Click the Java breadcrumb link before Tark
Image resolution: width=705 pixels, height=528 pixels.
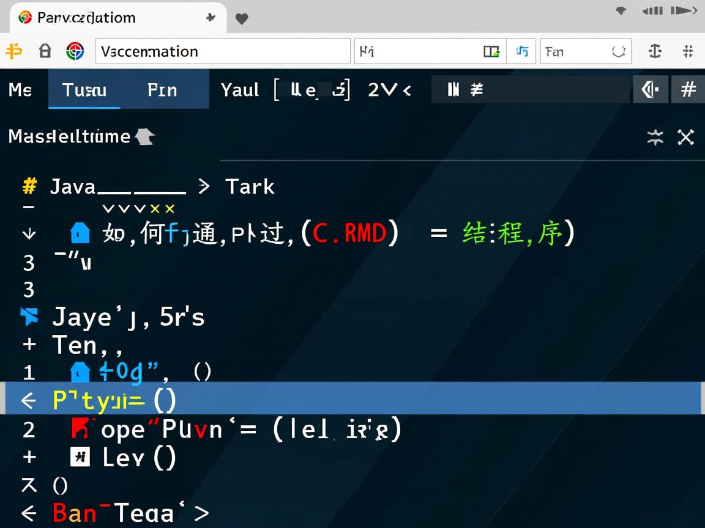73,186
